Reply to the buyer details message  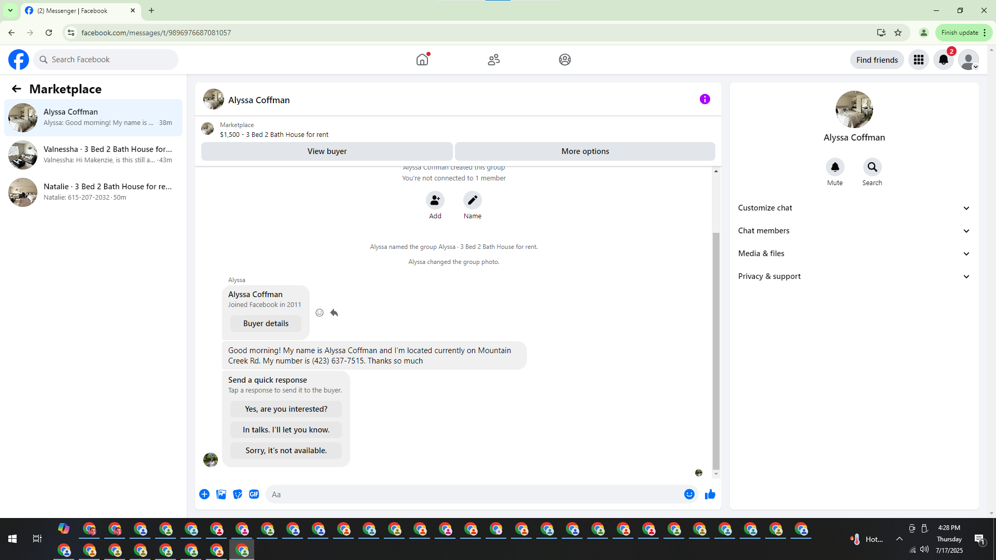pyautogui.click(x=334, y=313)
